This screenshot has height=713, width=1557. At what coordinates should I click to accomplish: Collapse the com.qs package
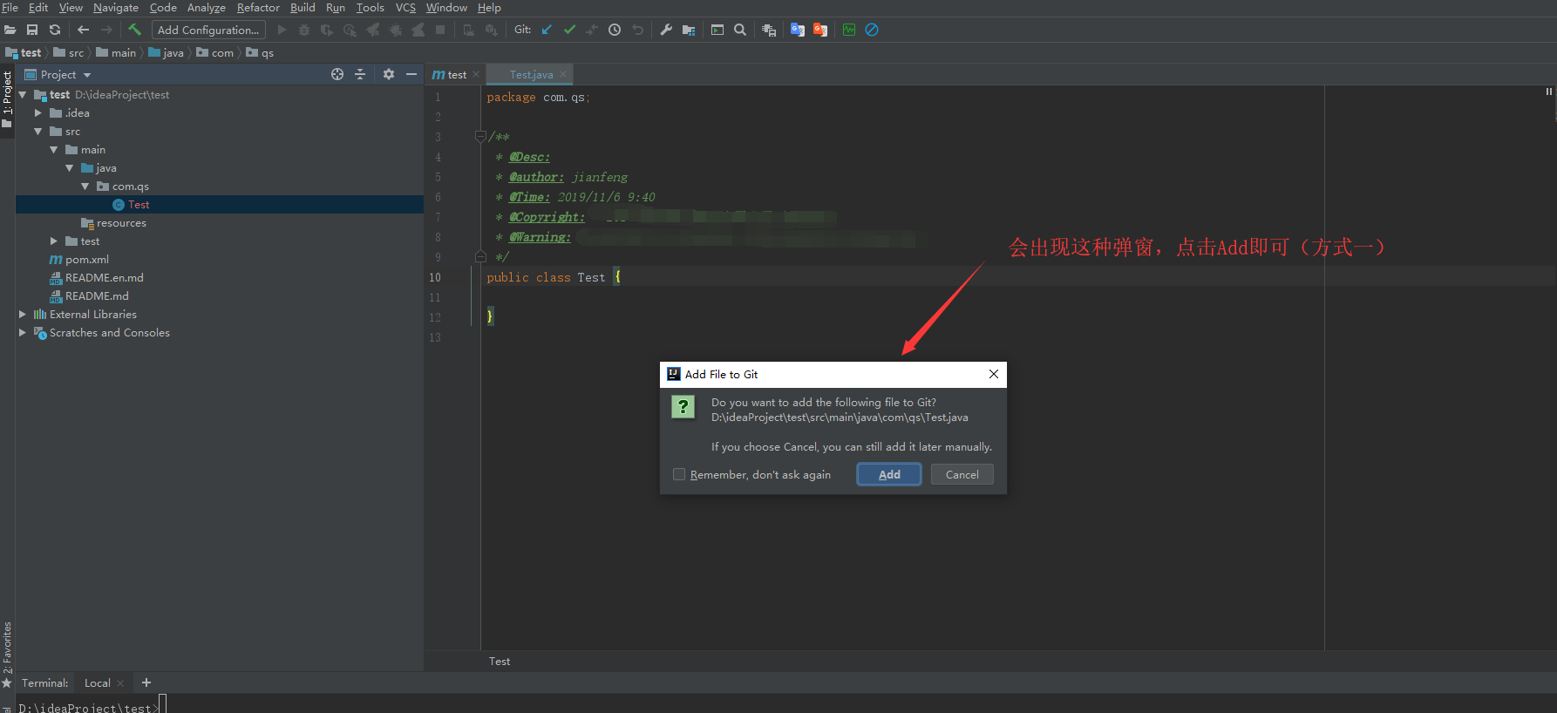click(x=85, y=186)
